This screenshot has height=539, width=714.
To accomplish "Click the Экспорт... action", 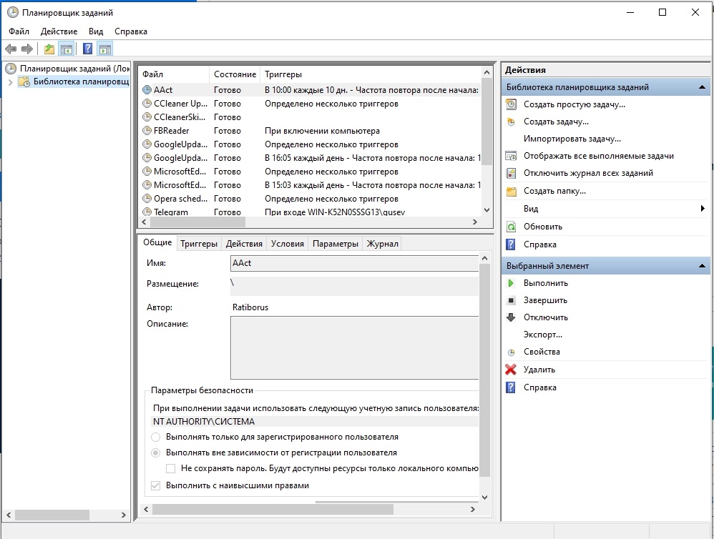I will click(x=543, y=335).
